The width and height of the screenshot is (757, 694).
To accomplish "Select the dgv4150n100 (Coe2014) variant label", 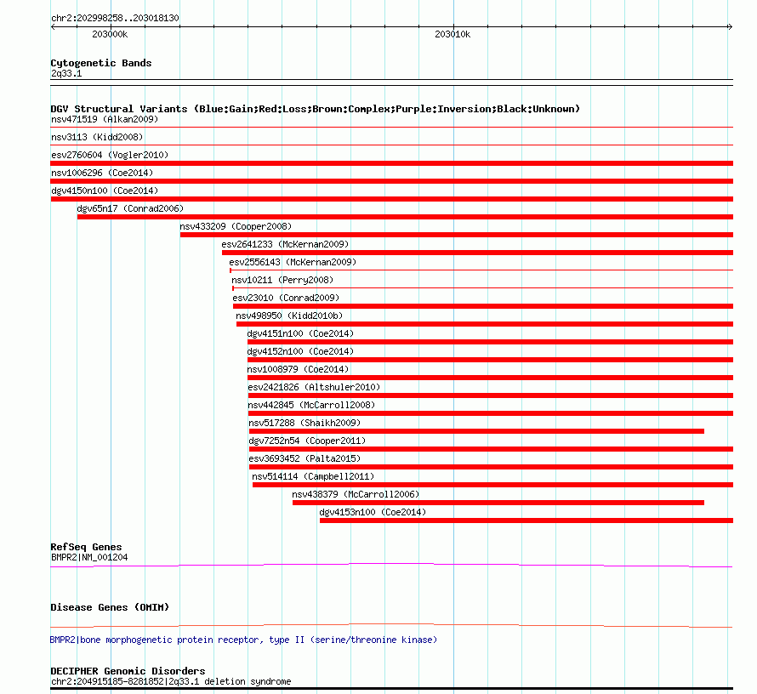I will [105, 191].
